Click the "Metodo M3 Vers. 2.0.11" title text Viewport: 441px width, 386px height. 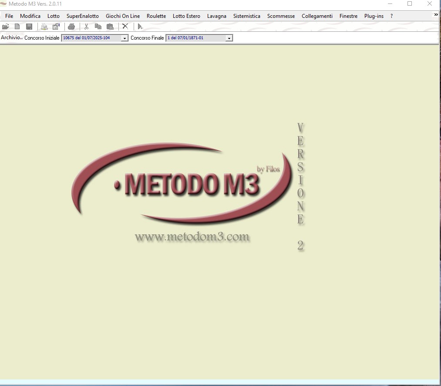point(35,4)
